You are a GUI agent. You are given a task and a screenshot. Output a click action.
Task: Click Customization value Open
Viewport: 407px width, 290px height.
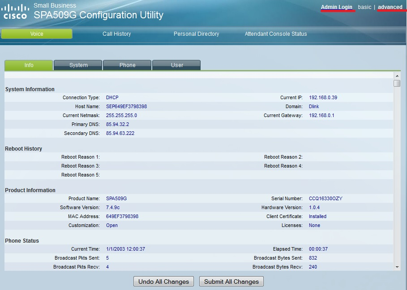tap(111, 225)
